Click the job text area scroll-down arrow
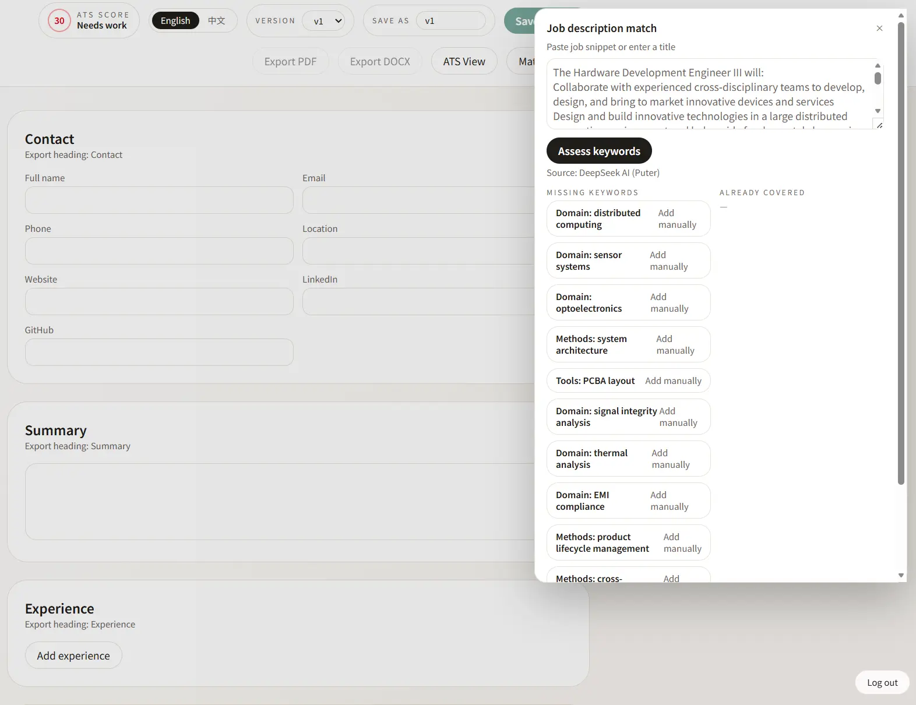This screenshot has width=916, height=705. pyautogui.click(x=878, y=111)
